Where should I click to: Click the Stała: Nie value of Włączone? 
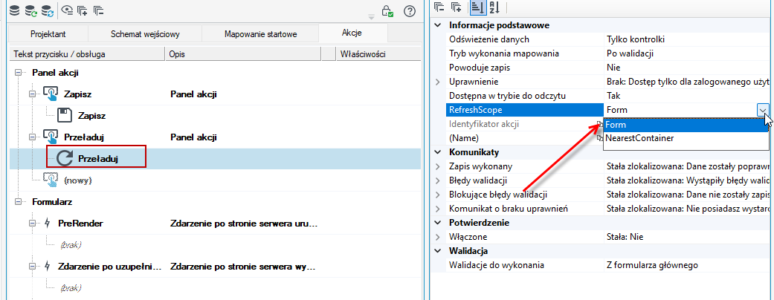pyautogui.click(x=688, y=237)
